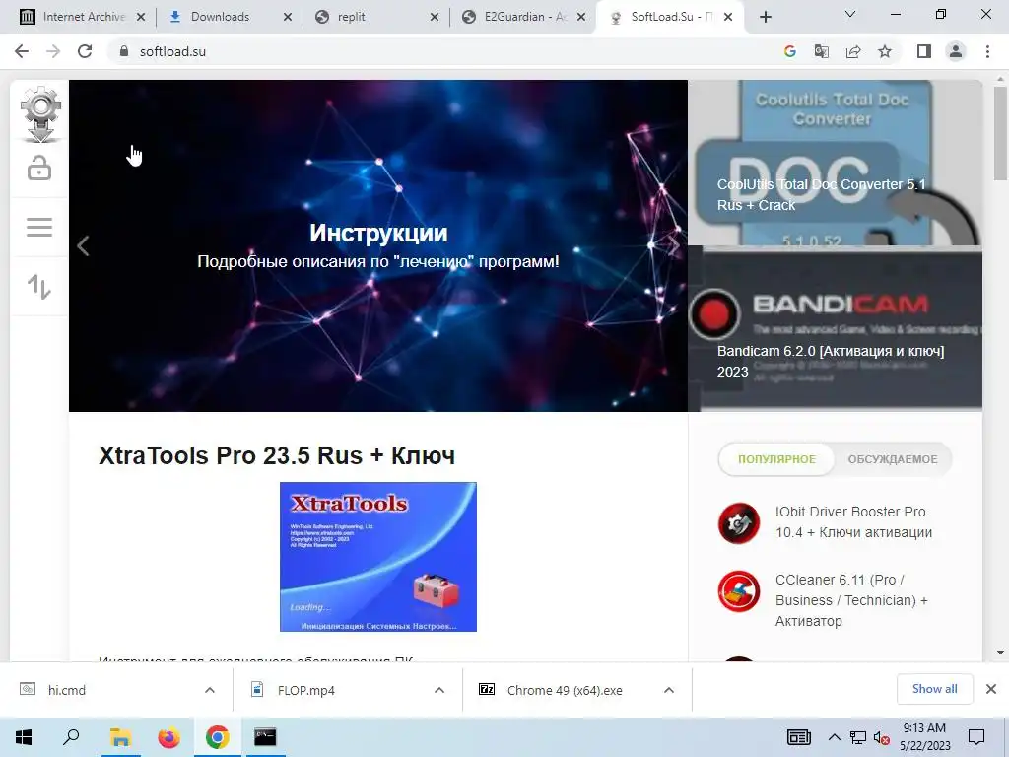Viewport: 1009px width, 757px height.
Task: Click the page vertical scrollbar thumb
Action: (1000, 133)
